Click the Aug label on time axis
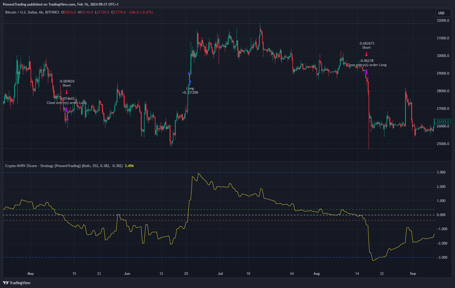The height and width of the screenshot is (288, 455). pyautogui.click(x=317, y=274)
